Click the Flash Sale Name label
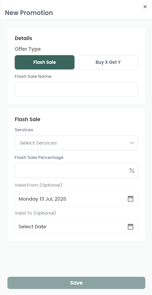This screenshot has height=295, width=152. (33, 77)
